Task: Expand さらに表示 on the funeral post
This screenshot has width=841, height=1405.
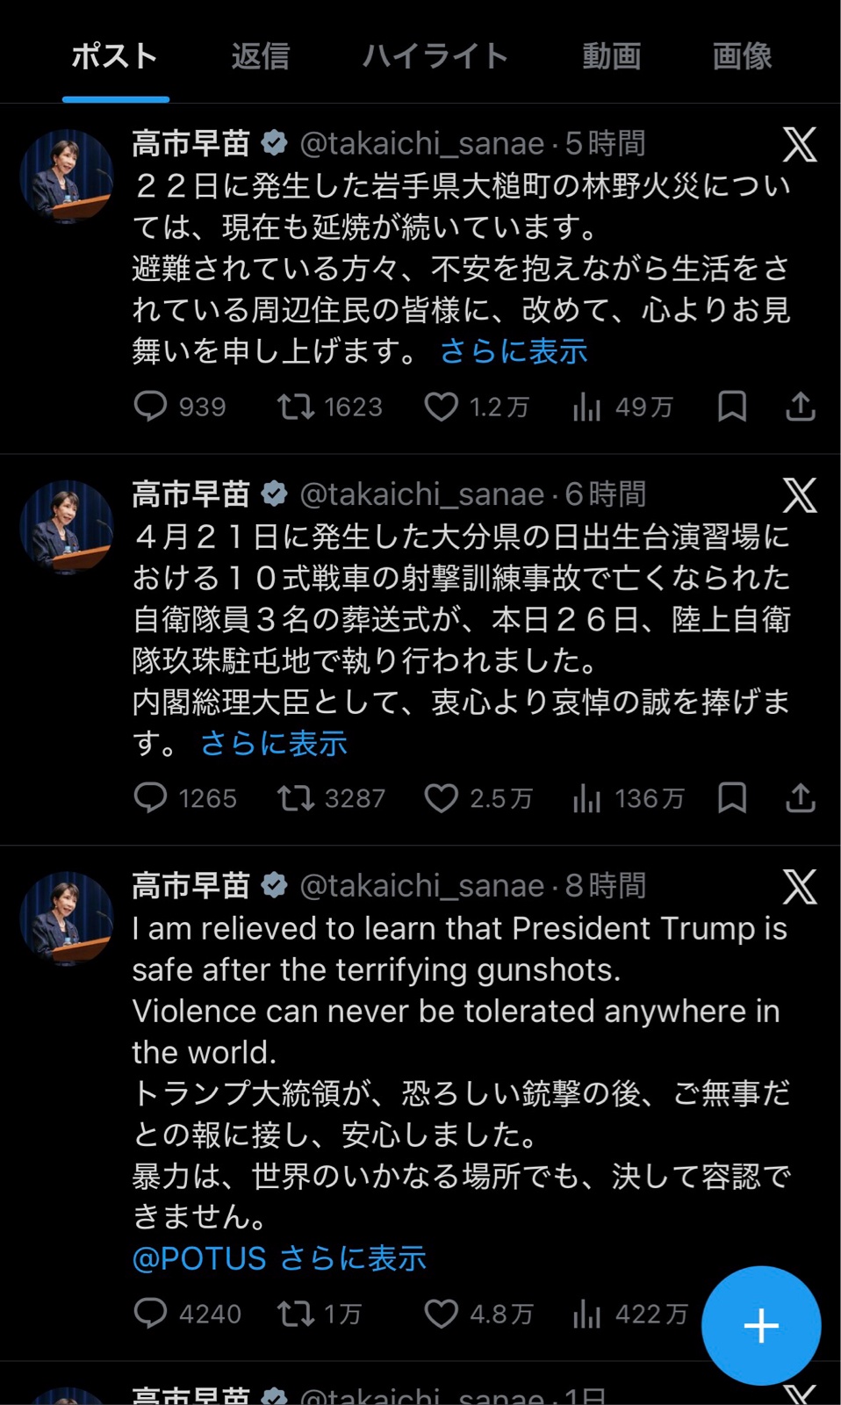Action: (x=274, y=744)
